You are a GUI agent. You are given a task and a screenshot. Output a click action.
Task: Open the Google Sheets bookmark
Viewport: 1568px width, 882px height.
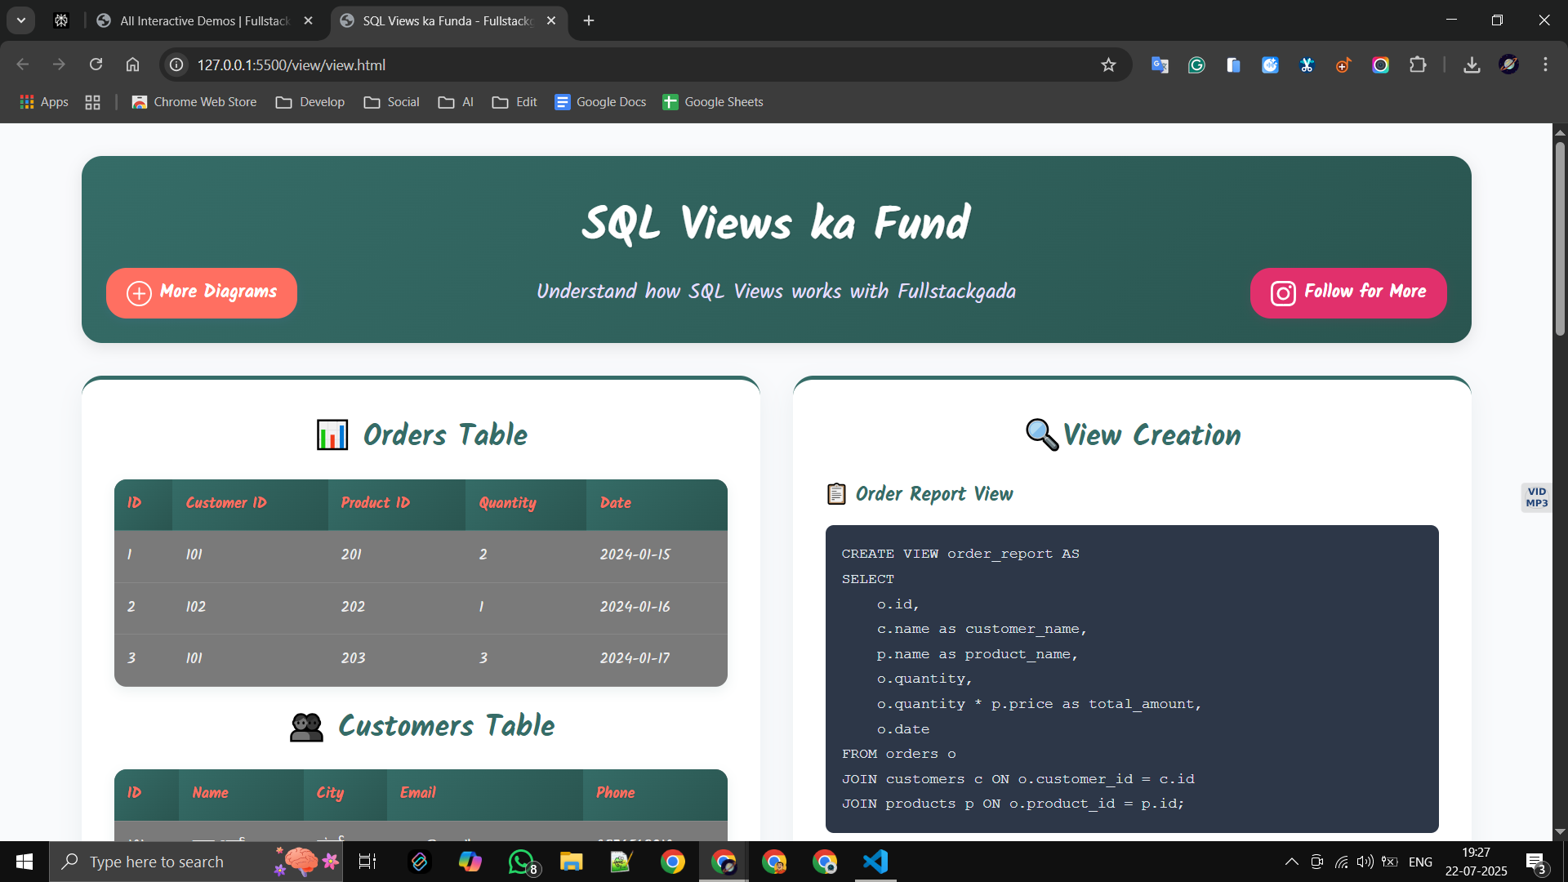click(713, 102)
